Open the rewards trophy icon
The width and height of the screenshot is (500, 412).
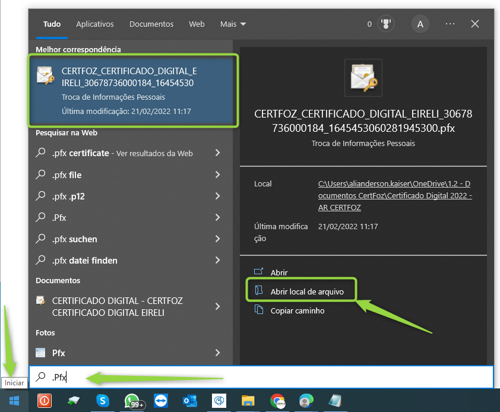pyautogui.click(x=387, y=24)
